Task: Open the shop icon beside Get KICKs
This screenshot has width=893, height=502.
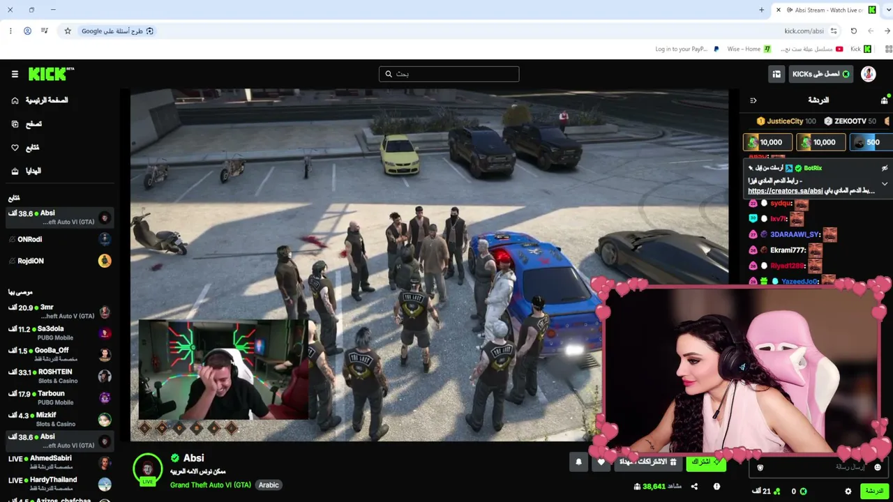Action: pyautogui.click(x=776, y=74)
